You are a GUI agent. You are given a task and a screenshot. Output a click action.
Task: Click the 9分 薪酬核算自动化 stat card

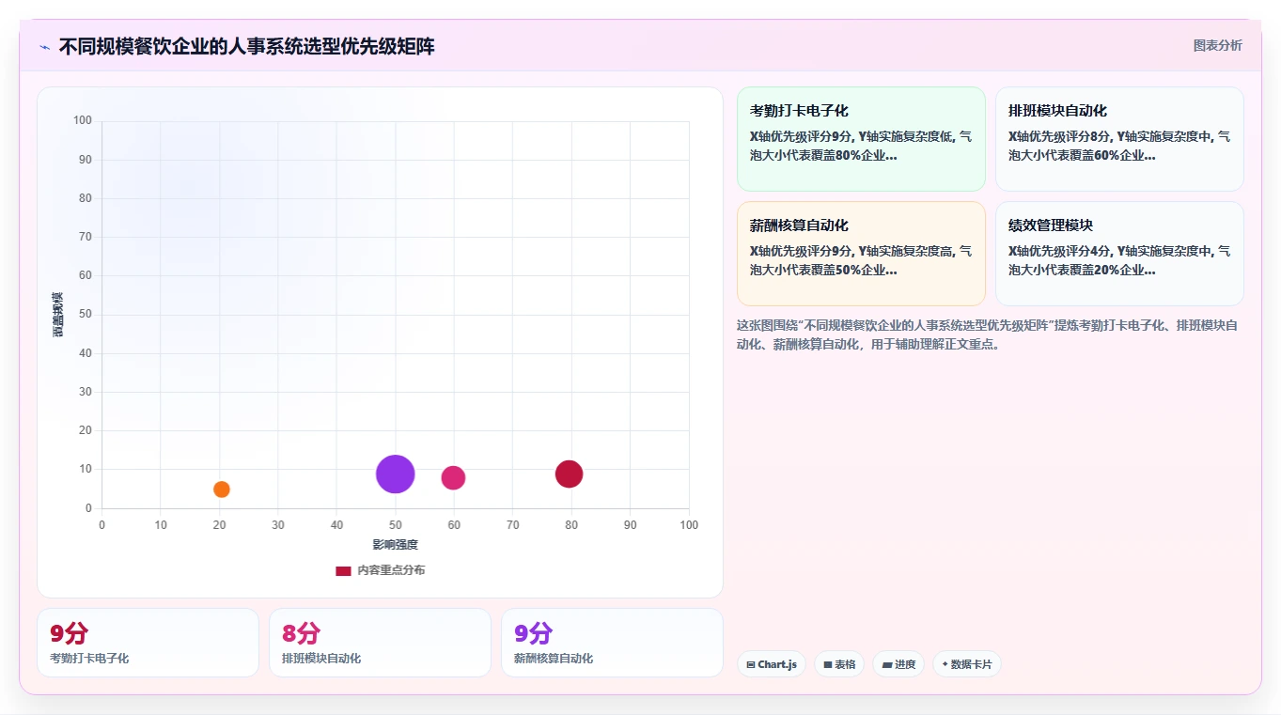pyautogui.click(x=612, y=643)
